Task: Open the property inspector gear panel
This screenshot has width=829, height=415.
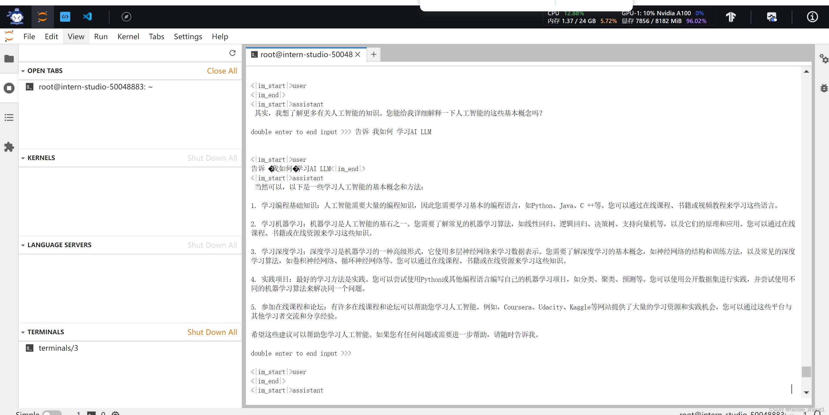Action: [x=824, y=59]
